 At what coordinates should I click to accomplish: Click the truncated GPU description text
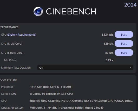[81, 101]
